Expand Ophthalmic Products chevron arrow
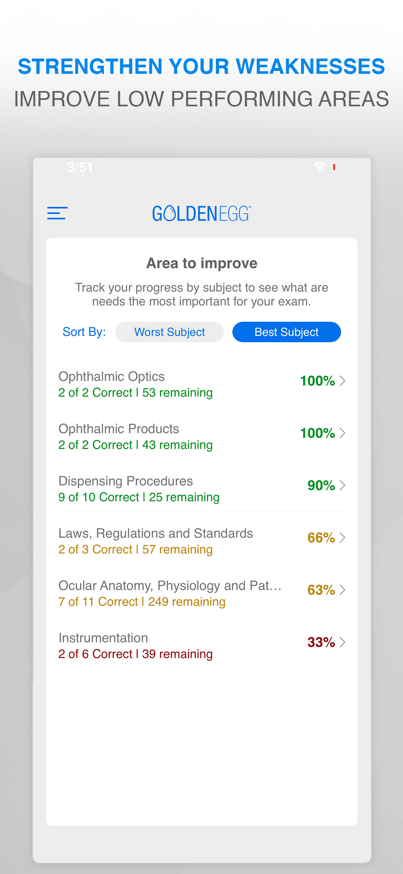This screenshot has height=874, width=403. click(x=342, y=433)
